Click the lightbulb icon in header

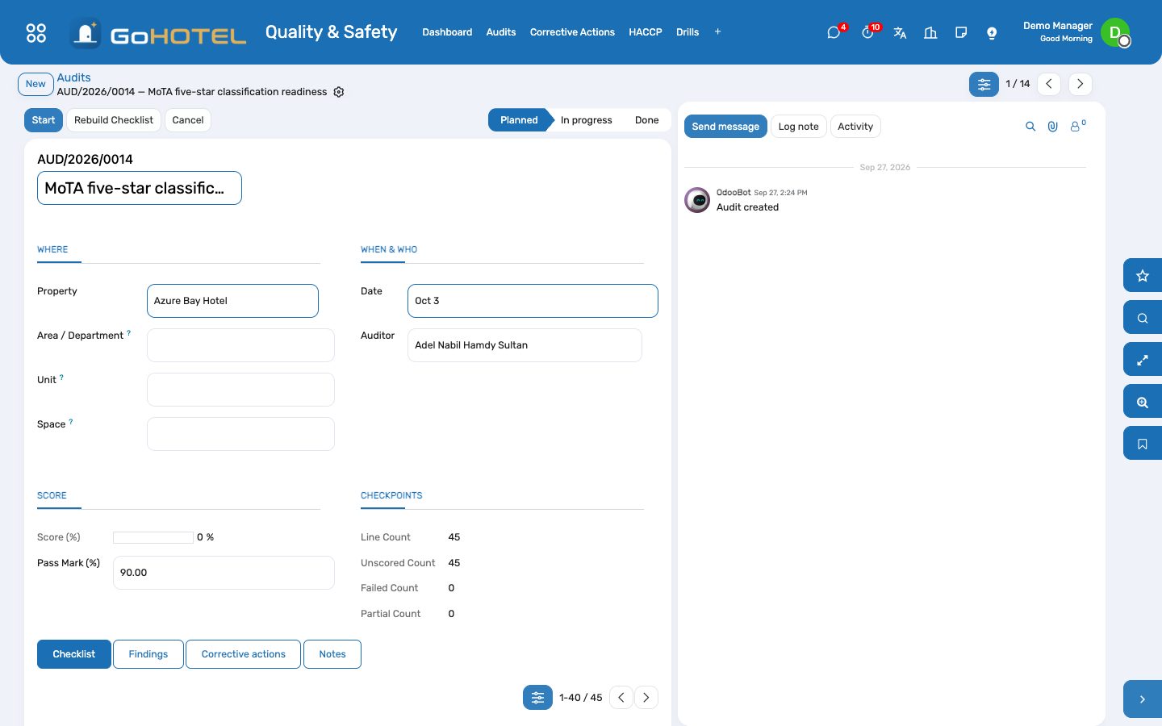pos(992,32)
